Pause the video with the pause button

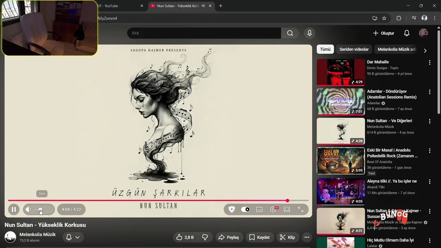pyautogui.click(x=13, y=209)
